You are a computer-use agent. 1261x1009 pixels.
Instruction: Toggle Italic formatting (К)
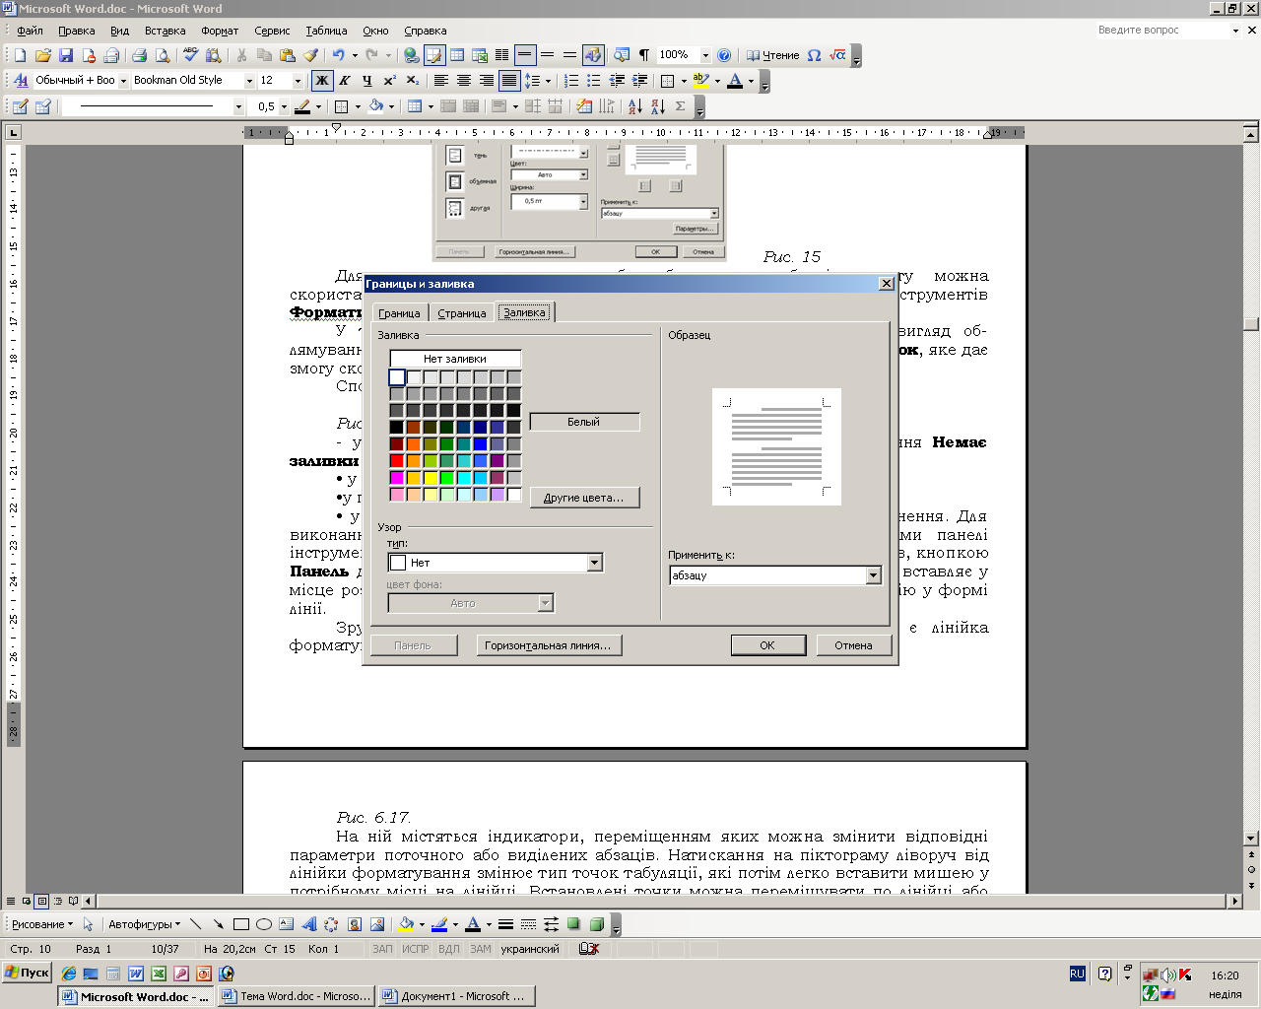point(345,81)
